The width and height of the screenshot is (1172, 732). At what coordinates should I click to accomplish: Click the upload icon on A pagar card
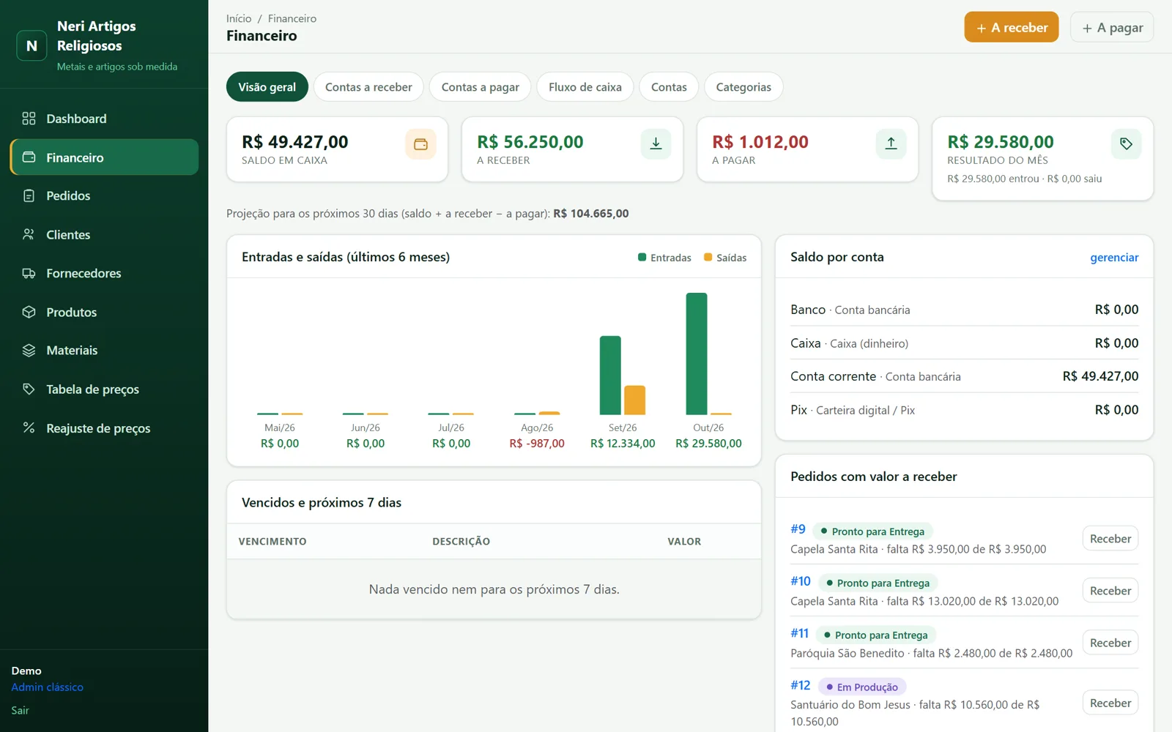tap(891, 144)
